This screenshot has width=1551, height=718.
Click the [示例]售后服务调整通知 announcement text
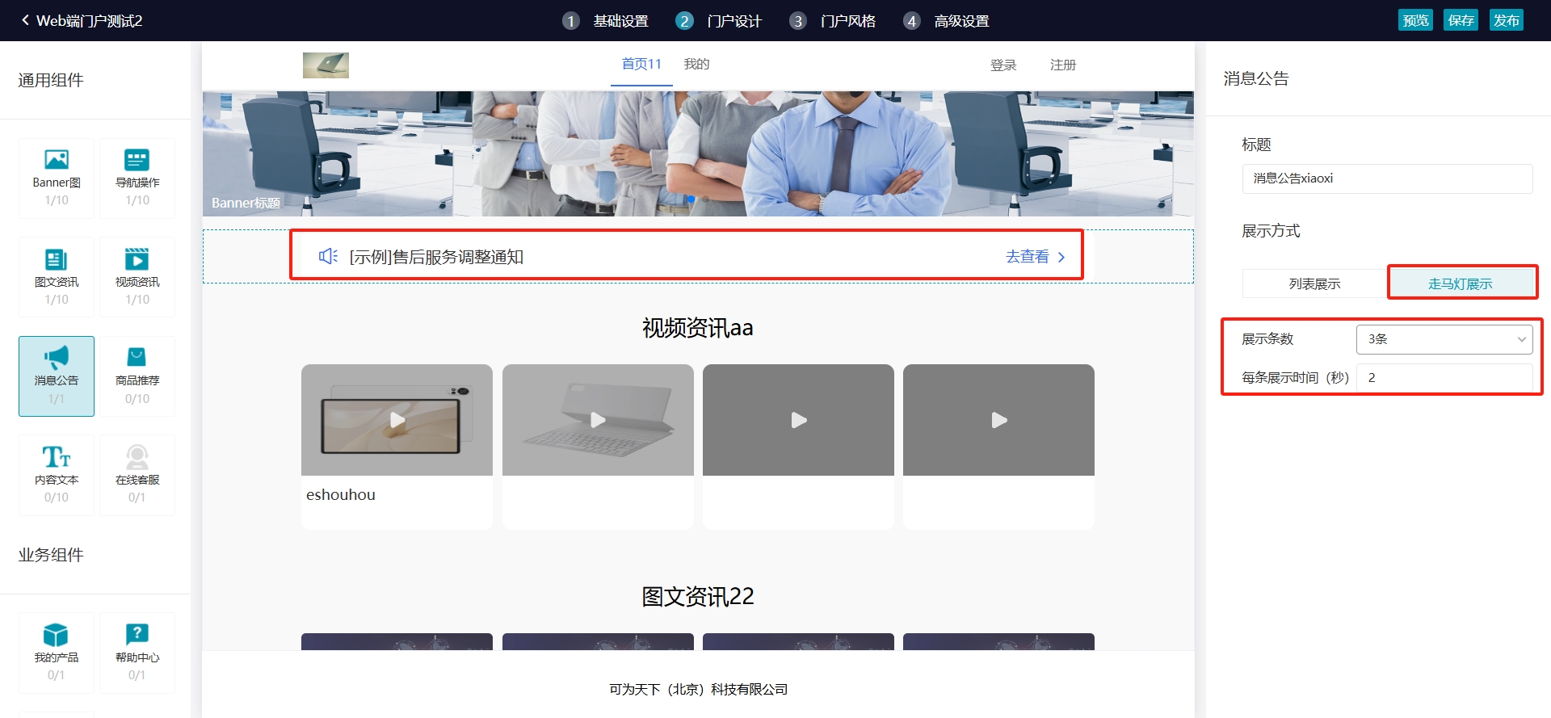436,257
